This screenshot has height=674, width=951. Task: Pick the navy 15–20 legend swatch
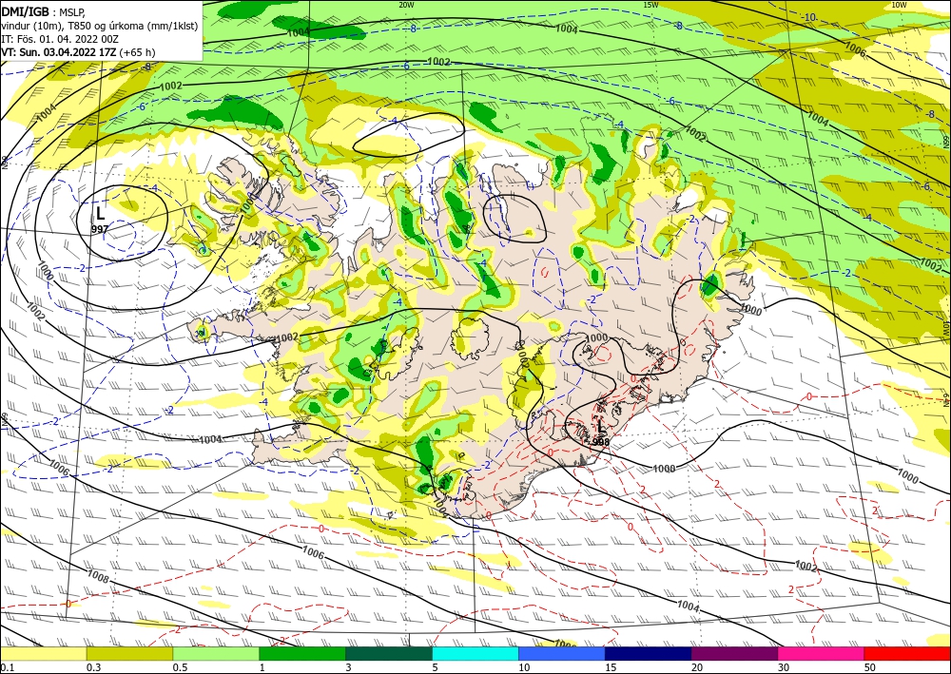tap(649, 653)
